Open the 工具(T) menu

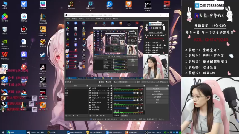[108, 18]
